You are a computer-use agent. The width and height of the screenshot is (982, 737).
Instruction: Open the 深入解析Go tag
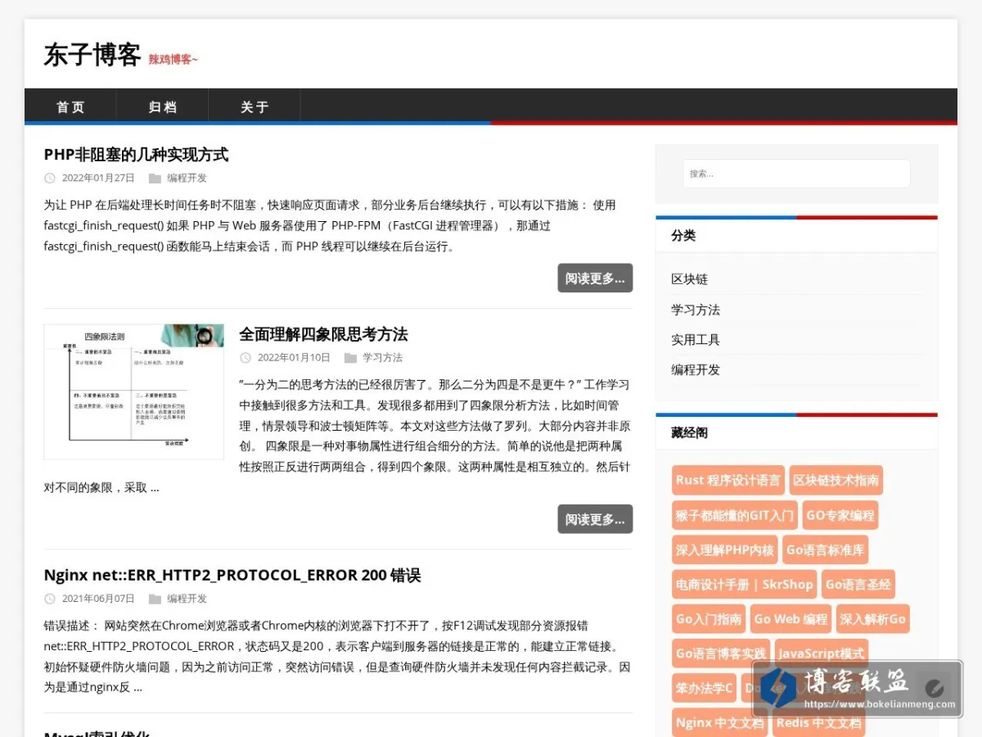click(872, 619)
